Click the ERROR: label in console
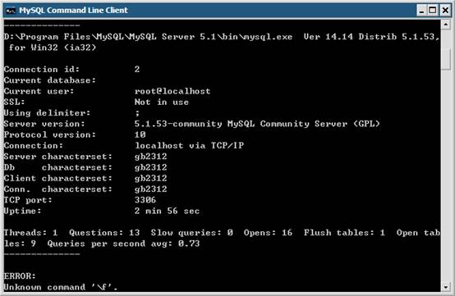This screenshot has width=455, height=296. pos(20,276)
